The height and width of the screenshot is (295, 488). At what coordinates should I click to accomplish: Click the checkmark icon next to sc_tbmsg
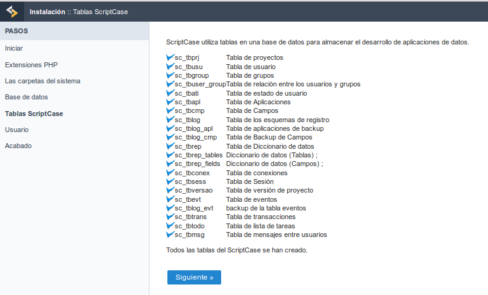(x=170, y=235)
